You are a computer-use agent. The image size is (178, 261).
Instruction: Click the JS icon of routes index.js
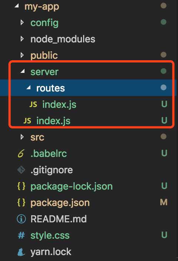tap(33, 104)
